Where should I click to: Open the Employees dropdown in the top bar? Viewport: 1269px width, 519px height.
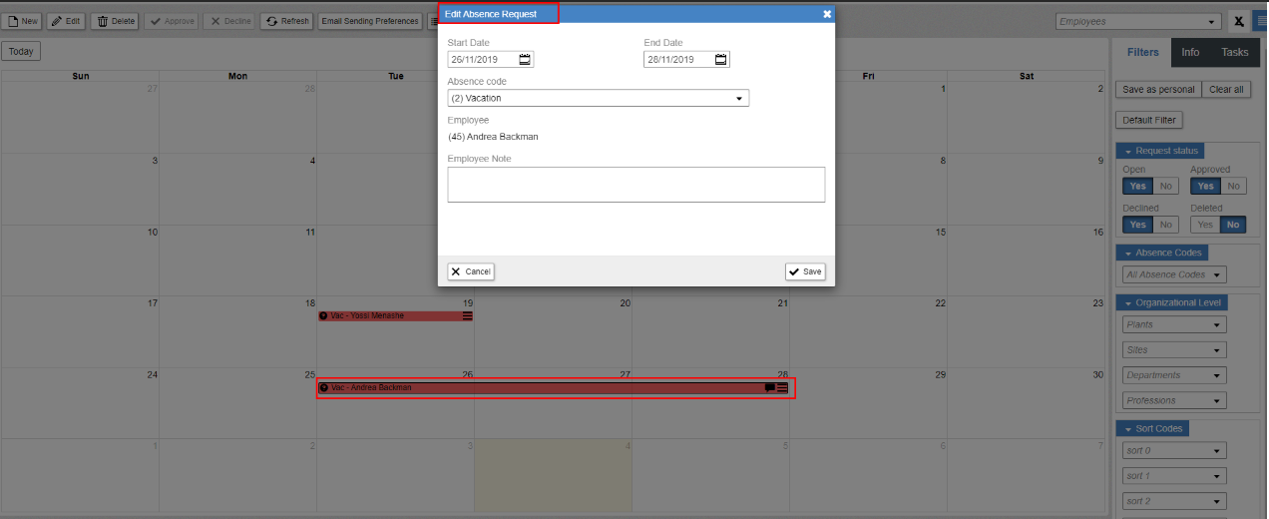pyautogui.click(x=1138, y=21)
